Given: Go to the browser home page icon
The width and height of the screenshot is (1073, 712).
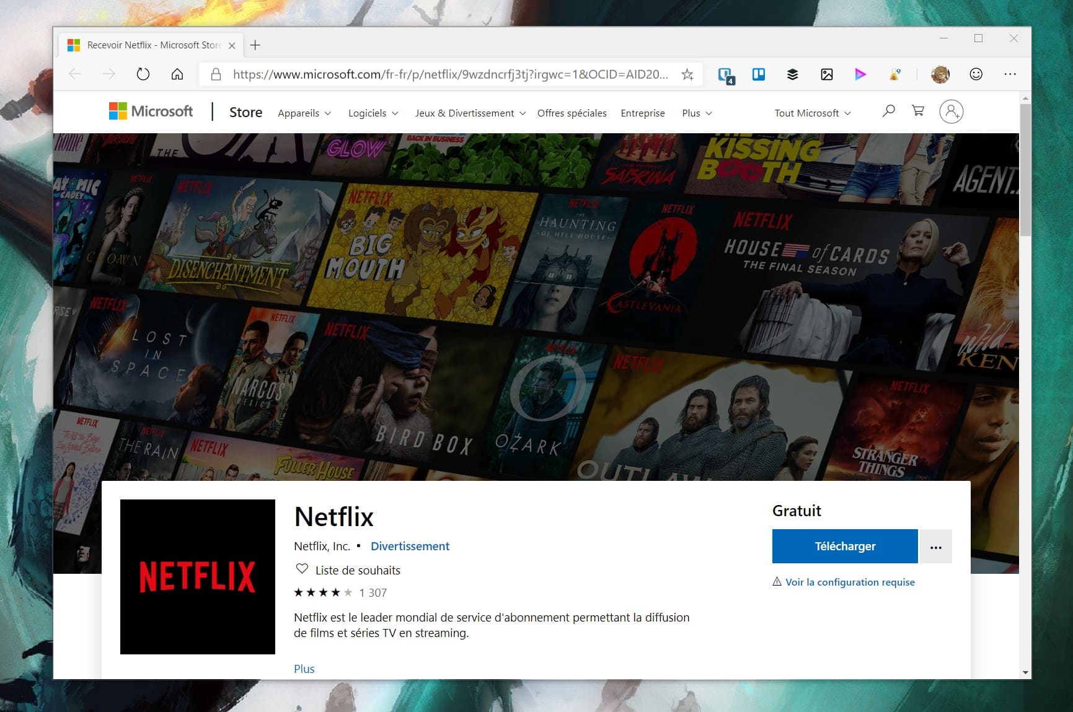Looking at the screenshot, I should pos(177,74).
